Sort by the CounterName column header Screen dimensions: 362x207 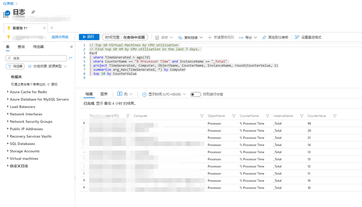coord(249,116)
